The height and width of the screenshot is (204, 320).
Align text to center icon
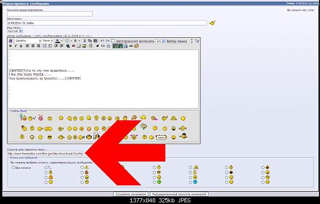click(33, 46)
